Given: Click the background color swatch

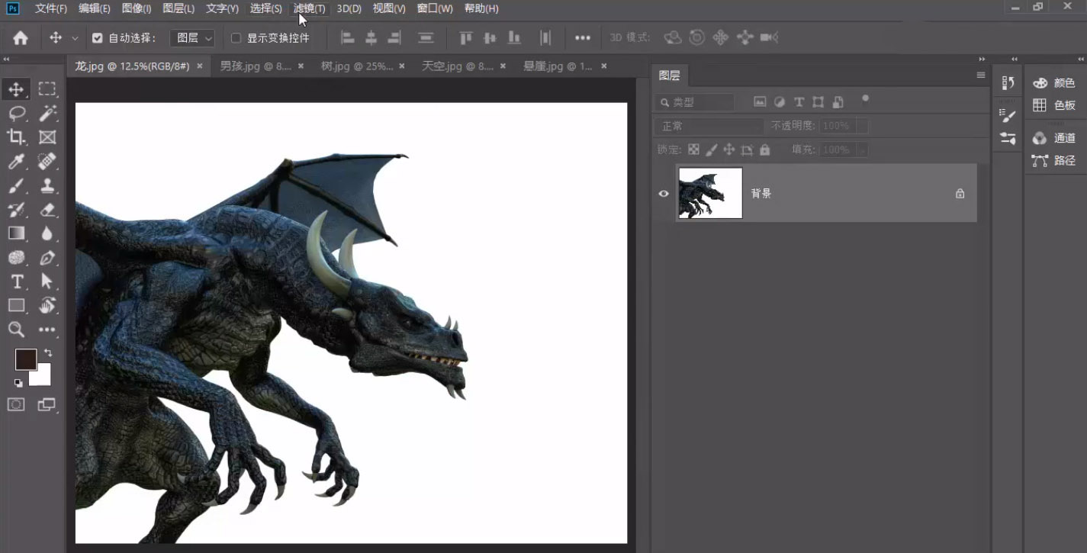Looking at the screenshot, I should coord(43,377).
